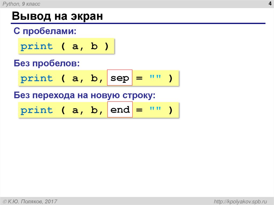Viewport: 274px width, 205px height.
Task: Click the closing parenthesis of the first print
Action: pyautogui.click(x=107, y=46)
